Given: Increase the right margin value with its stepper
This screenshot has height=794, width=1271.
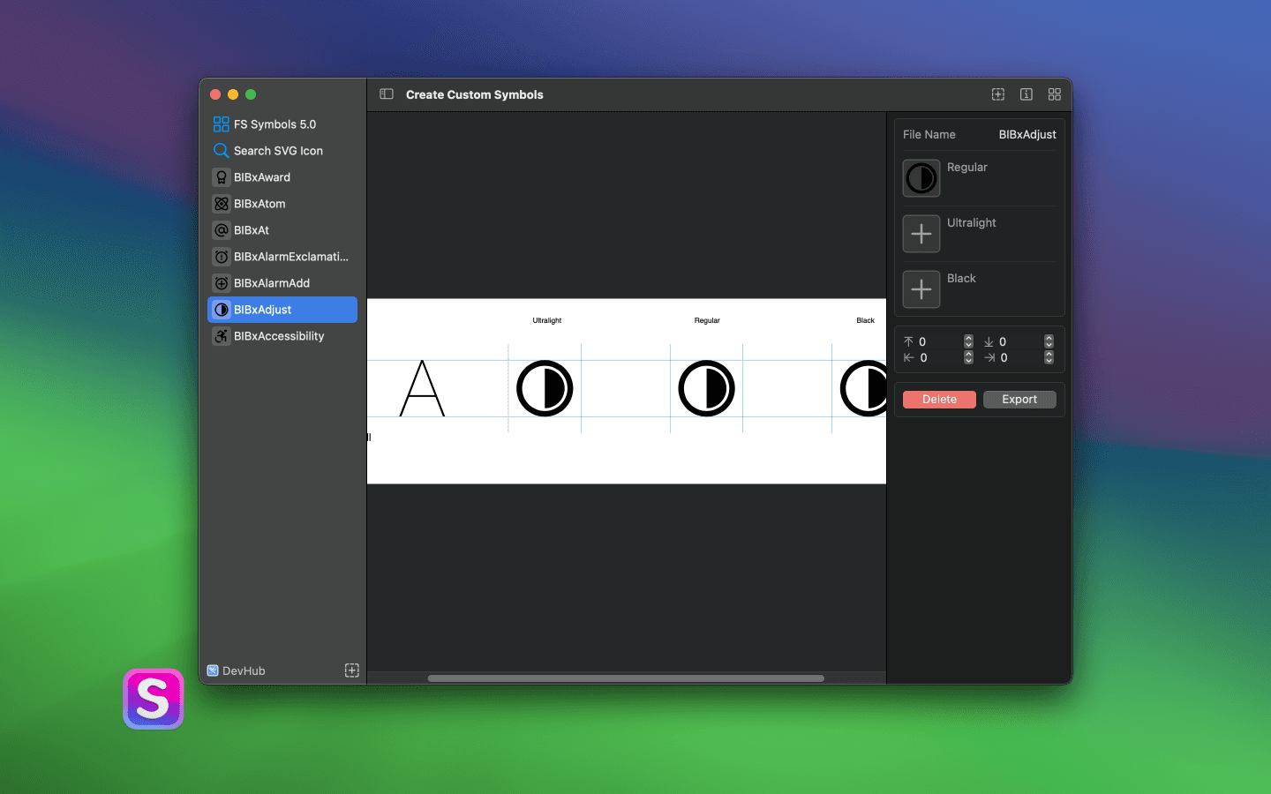Looking at the screenshot, I should click(x=1049, y=355).
